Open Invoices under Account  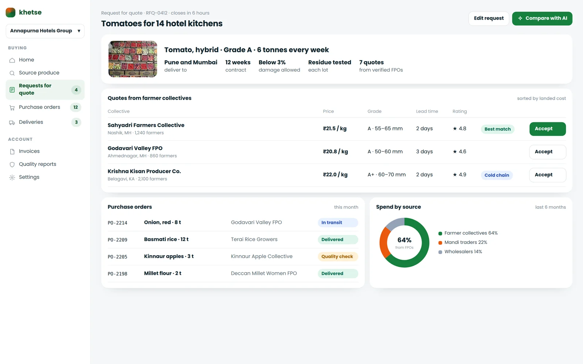tap(45, 151)
